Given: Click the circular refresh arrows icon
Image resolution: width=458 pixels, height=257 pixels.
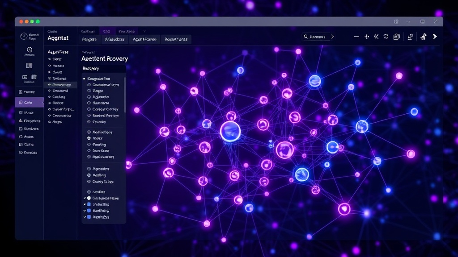Looking at the screenshot, I should click(x=386, y=37).
